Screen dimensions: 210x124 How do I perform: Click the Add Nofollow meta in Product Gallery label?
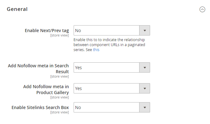pos(46,89)
